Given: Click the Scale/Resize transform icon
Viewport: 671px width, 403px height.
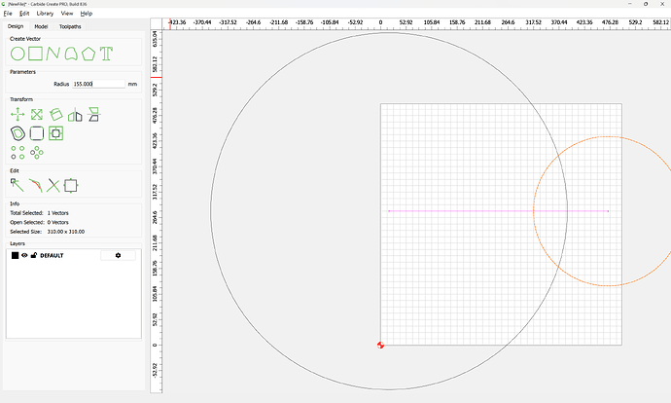Looking at the screenshot, I should pyautogui.click(x=36, y=114).
